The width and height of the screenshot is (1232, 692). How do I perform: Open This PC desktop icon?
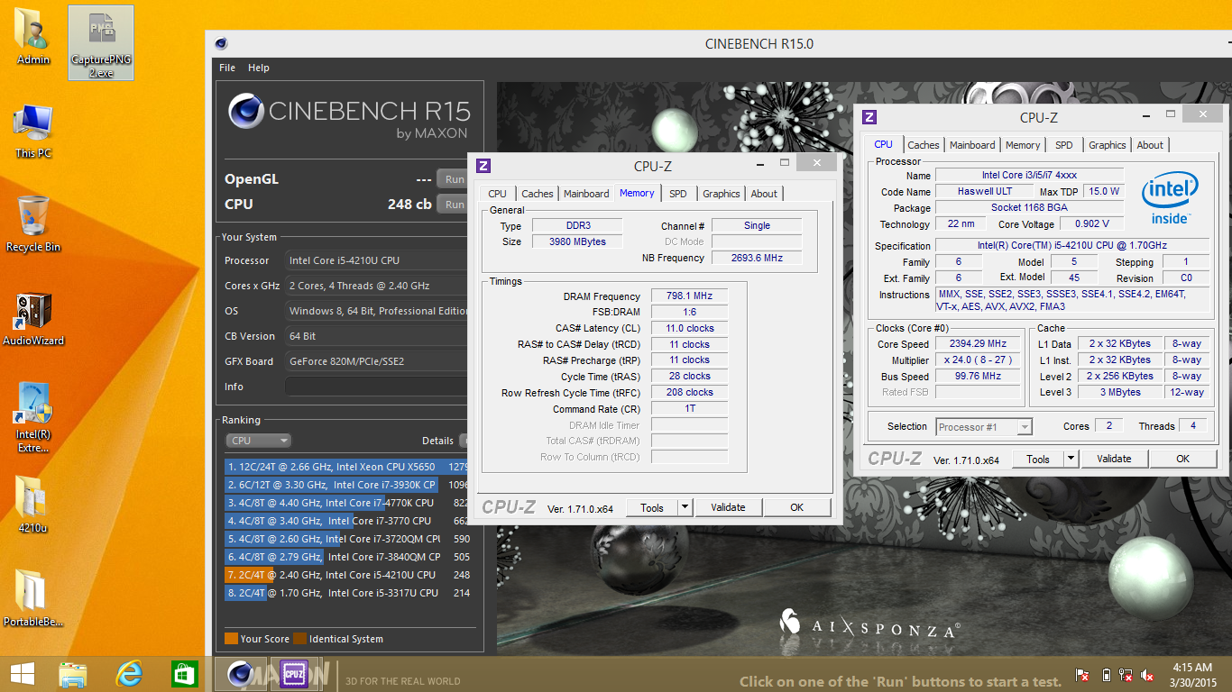coord(33,131)
